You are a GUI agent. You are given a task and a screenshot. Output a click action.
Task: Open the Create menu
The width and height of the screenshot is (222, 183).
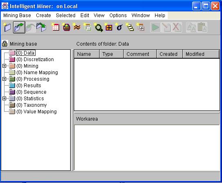click(x=43, y=15)
